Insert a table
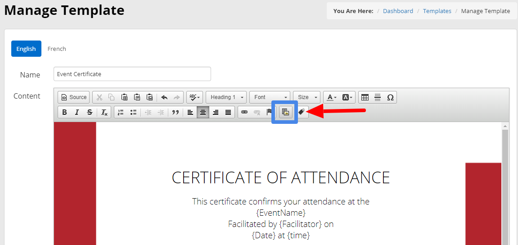518x245 pixels. point(365,97)
